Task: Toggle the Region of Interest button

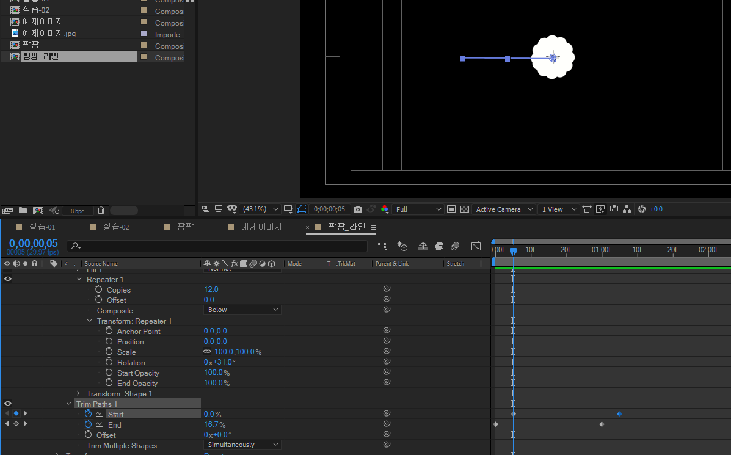Action: 451,209
